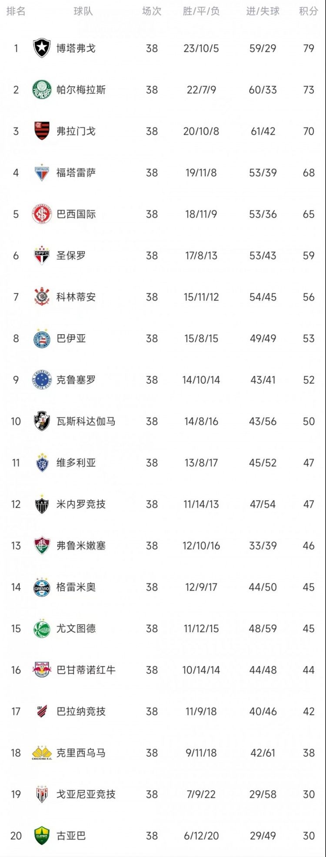Click the 胜/平/负 column header
Screen dimensions: 326x857
pyautogui.click(x=201, y=11)
